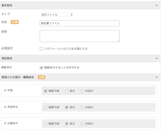Click the 必須 badge in 経路ごとの表示・編集設定 header
This screenshot has height=131, width=161.
42,77
